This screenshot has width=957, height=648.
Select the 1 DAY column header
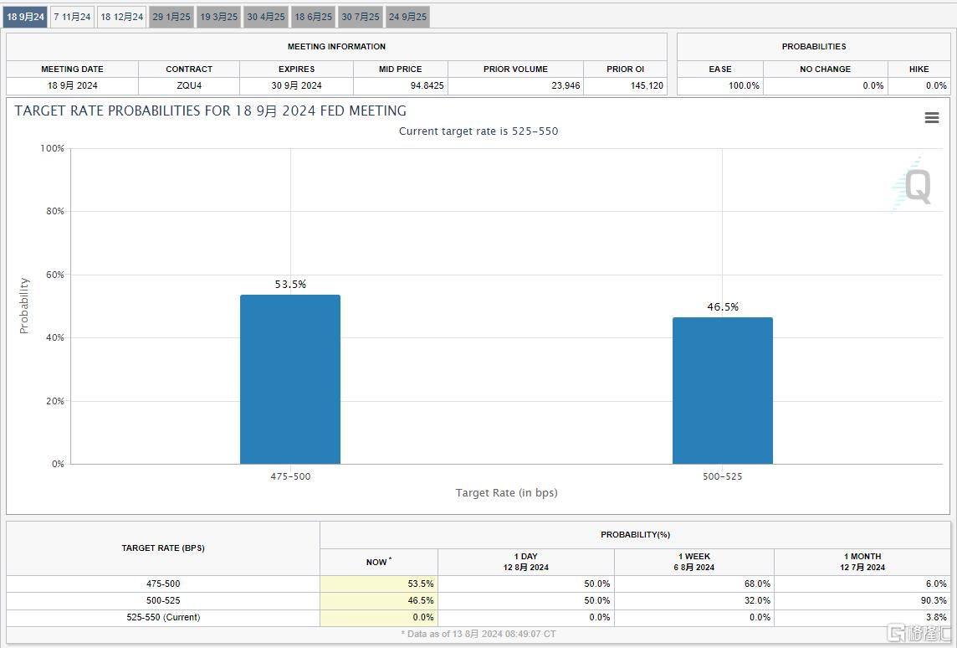525,562
